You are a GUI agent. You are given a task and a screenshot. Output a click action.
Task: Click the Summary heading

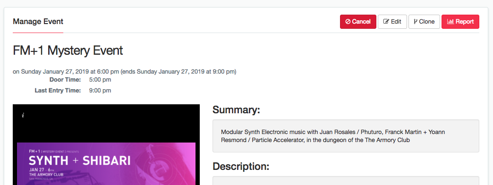(236, 110)
